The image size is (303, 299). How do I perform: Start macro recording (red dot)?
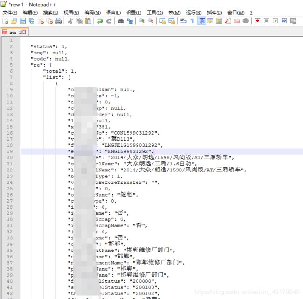tap(257, 21)
